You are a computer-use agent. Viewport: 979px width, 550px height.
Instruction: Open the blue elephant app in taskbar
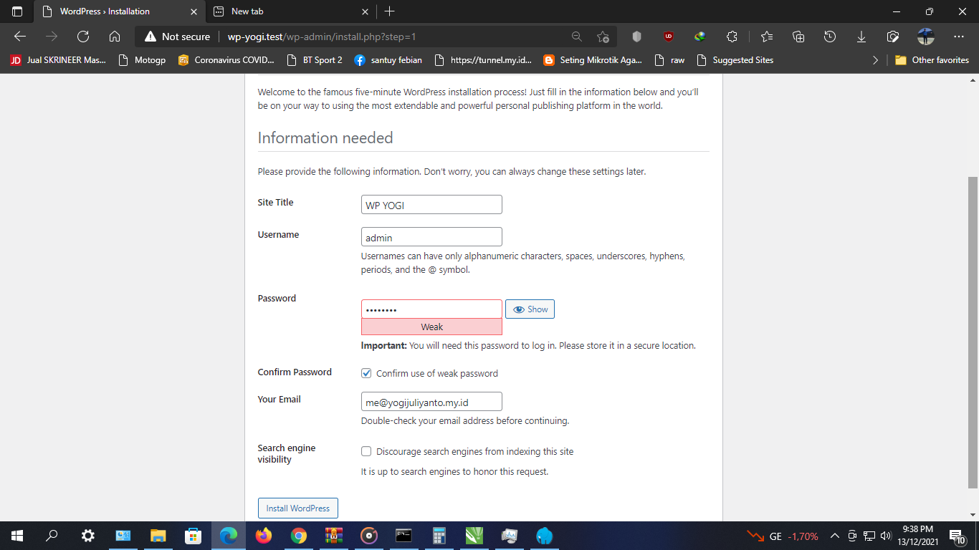545,536
